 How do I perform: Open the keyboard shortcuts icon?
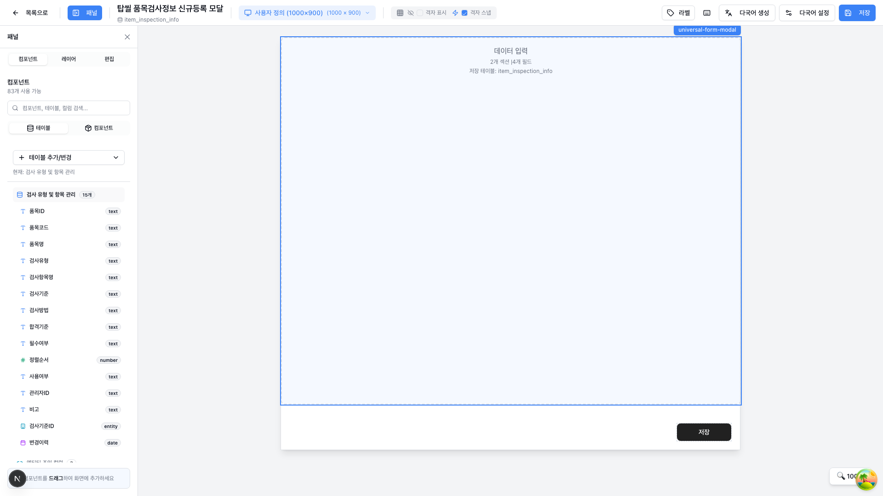pos(707,13)
